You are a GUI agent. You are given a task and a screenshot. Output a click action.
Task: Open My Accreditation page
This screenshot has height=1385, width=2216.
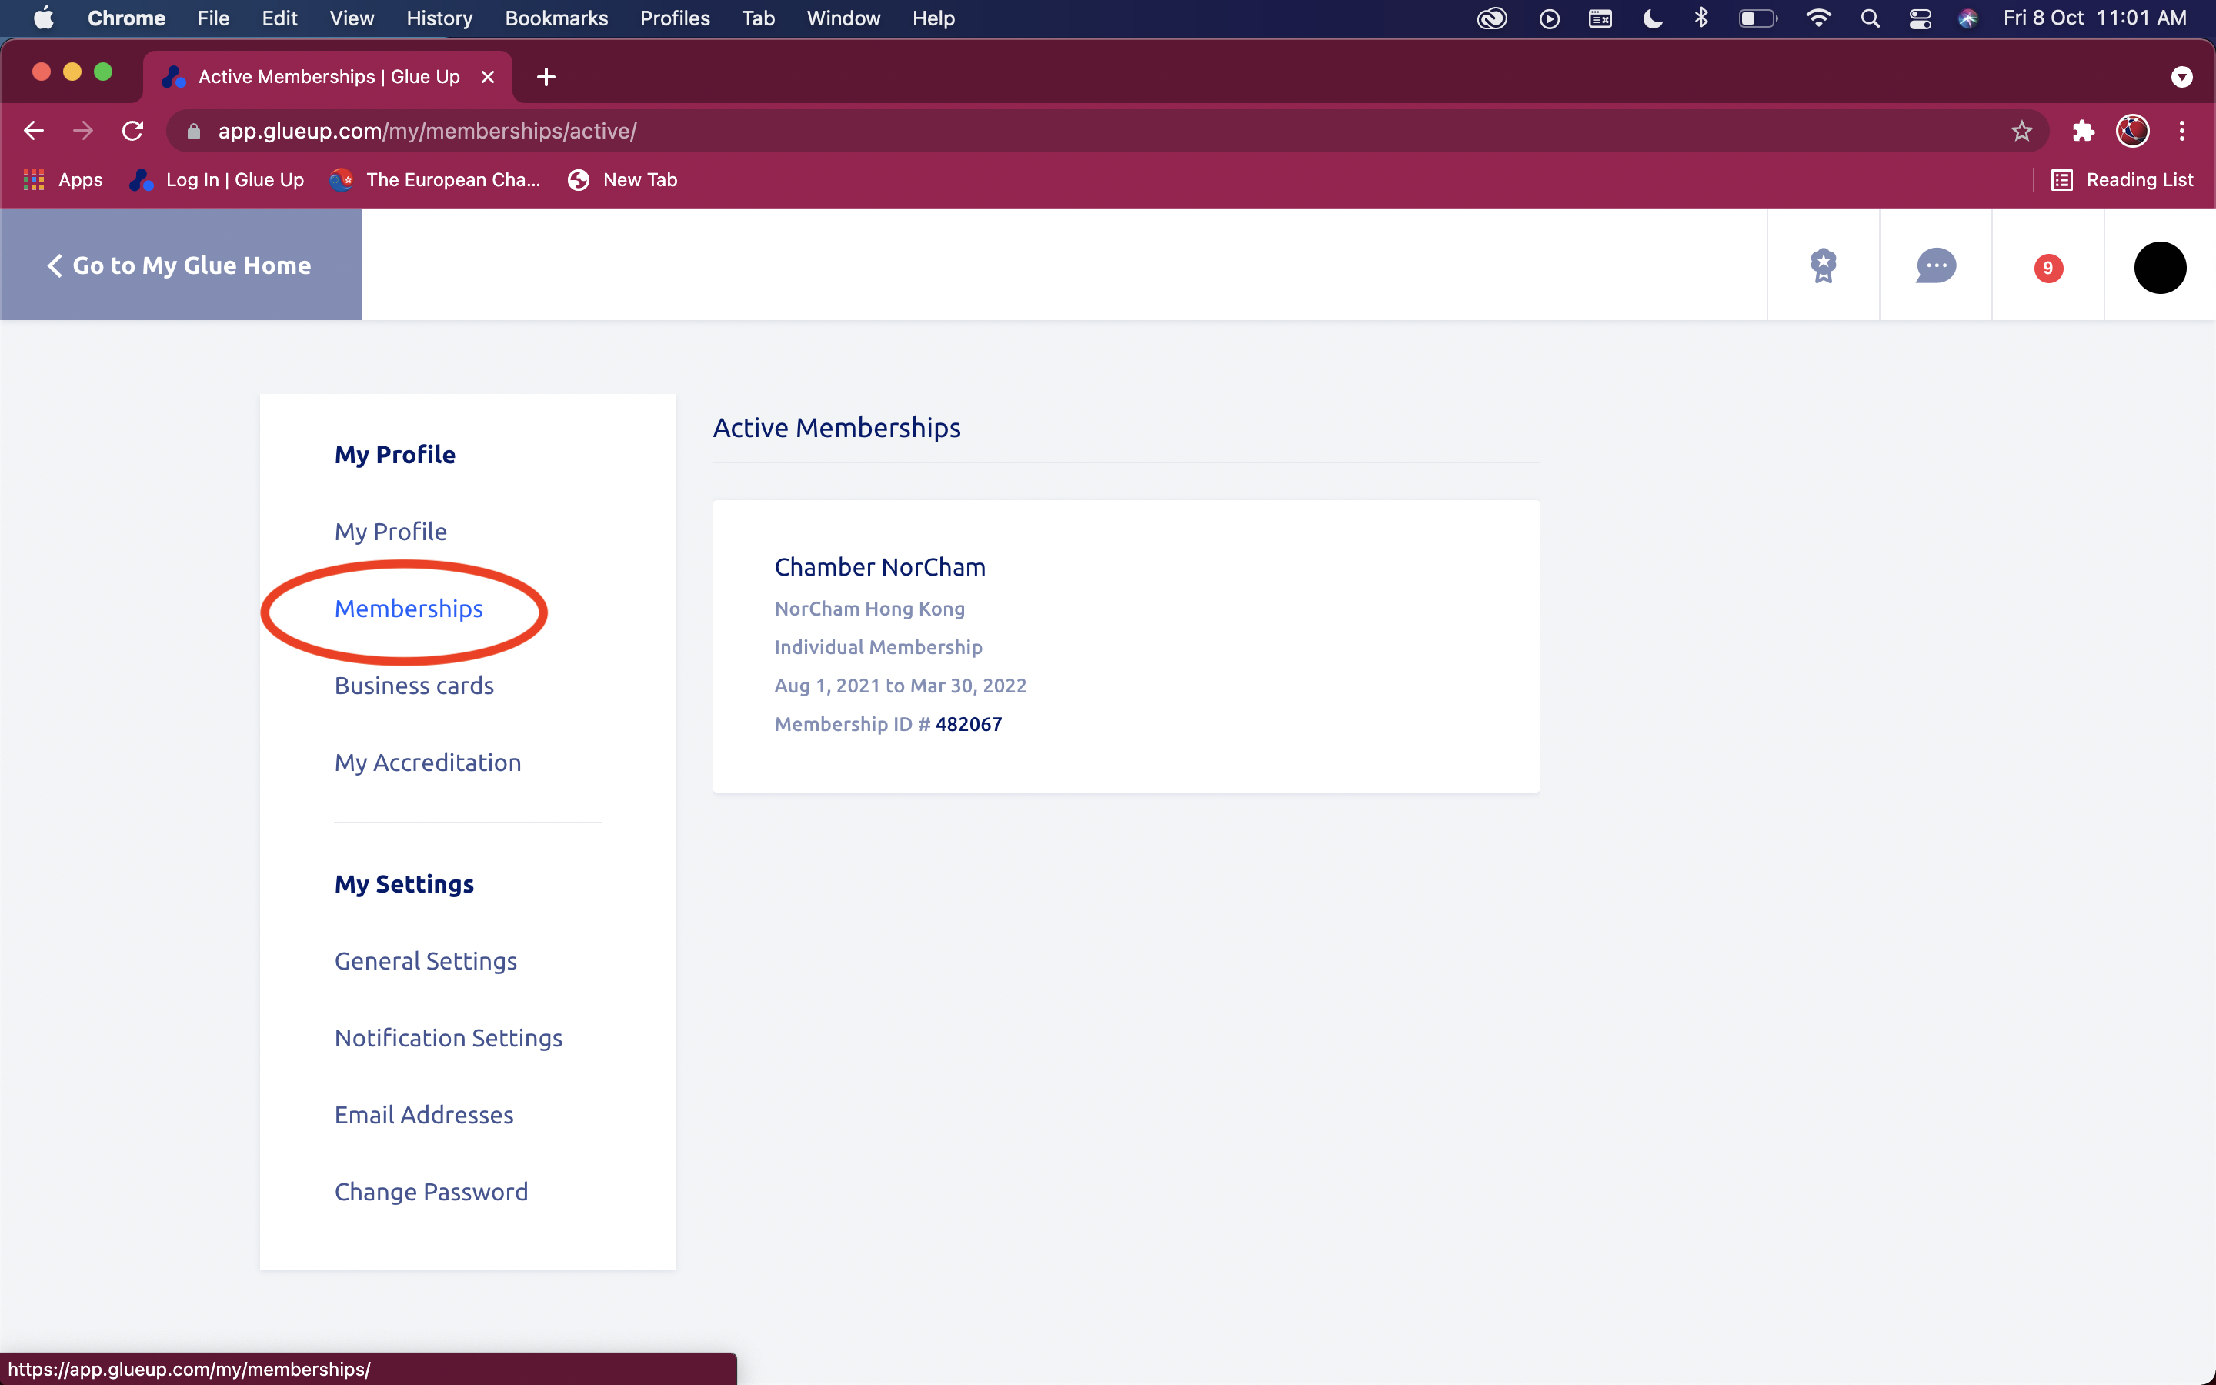pyautogui.click(x=428, y=761)
